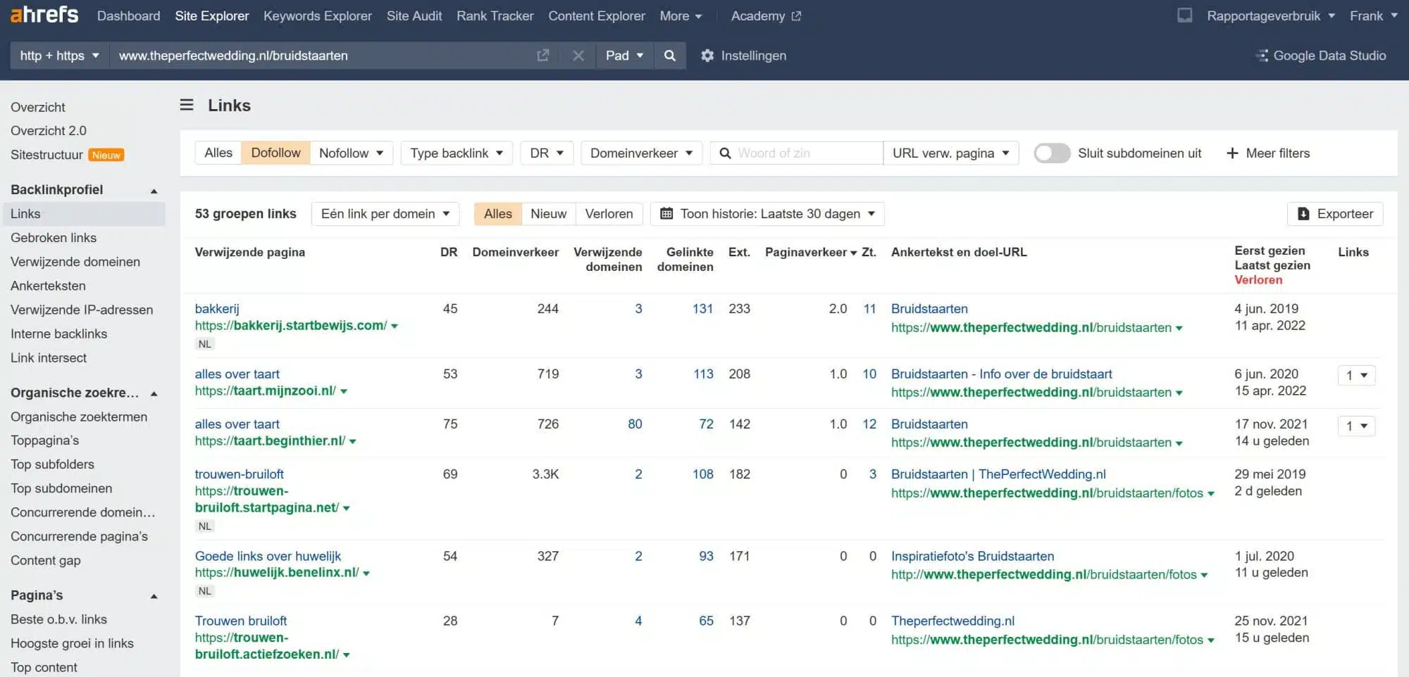This screenshot has height=677, width=1409.
Task: Open the Links hamburger menu
Action: coord(186,105)
